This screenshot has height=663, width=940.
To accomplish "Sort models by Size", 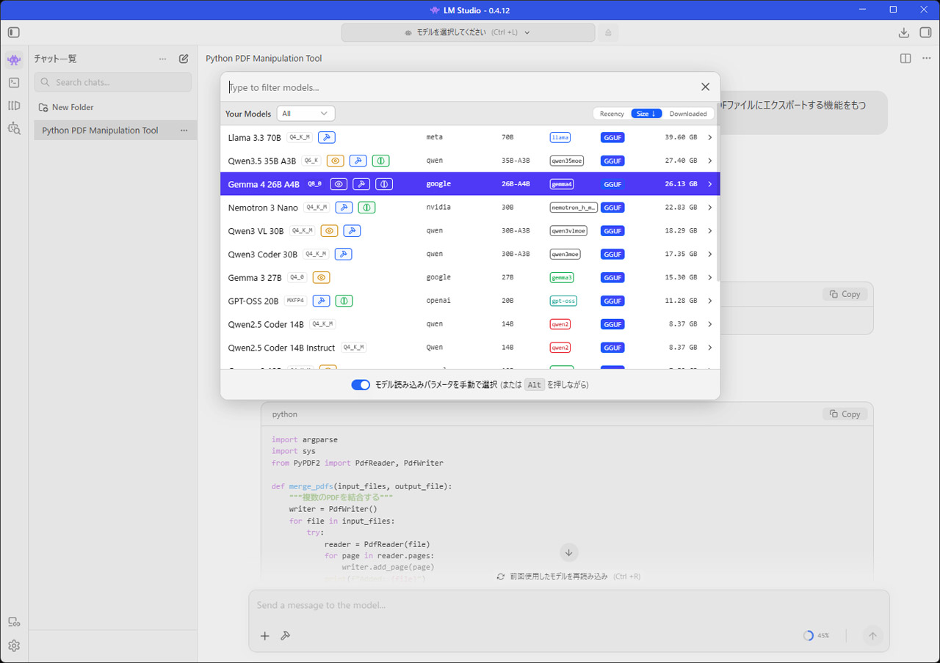I will click(647, 114).
